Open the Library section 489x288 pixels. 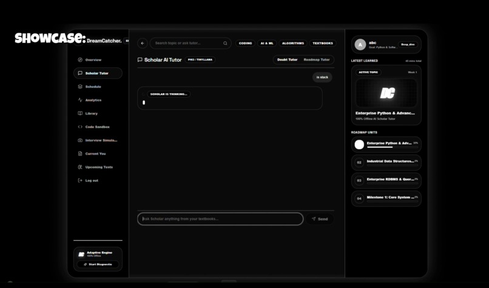tap(98, 113)
